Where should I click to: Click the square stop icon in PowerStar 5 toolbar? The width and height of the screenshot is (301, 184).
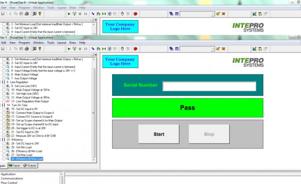(80, 49)
